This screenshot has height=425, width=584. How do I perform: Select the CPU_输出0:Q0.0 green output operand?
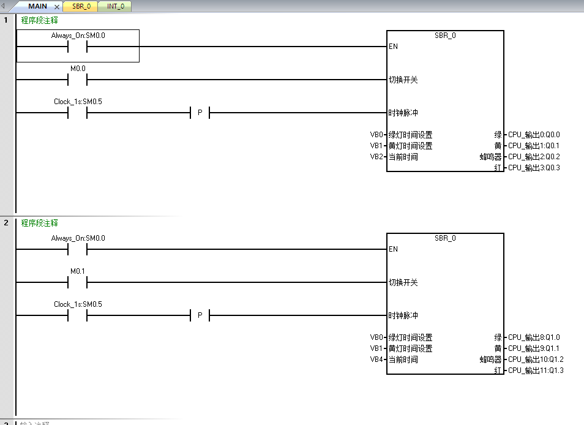534,135
